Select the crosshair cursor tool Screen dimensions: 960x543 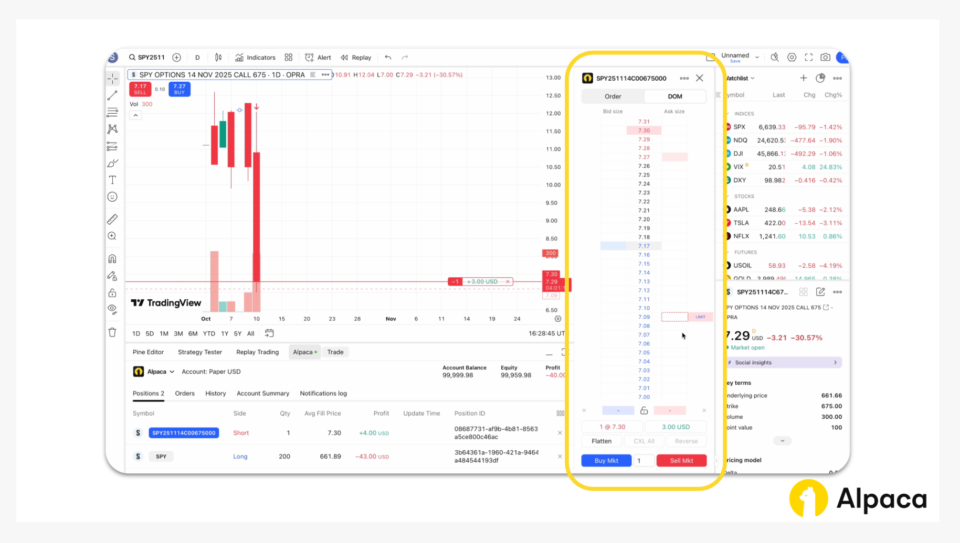point(112,79)
